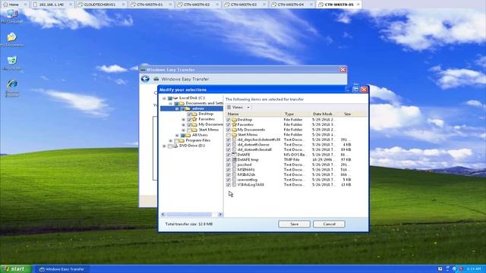486x273 pixels.
Task: Expand the Start Menu node in the tree
Action: click(x=184, y=130)
